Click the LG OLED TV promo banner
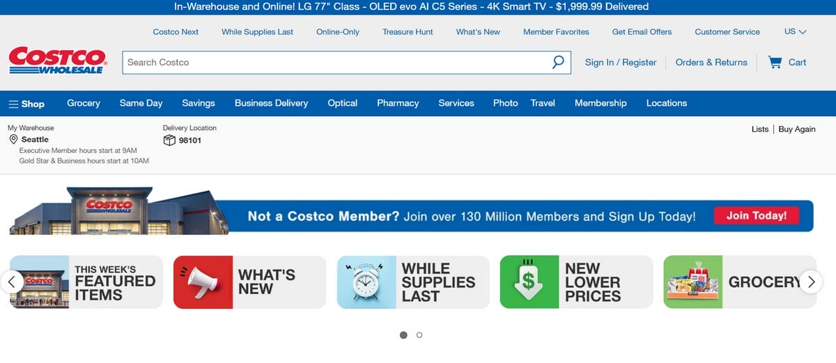This screenshot has width=836, height=363. (412, 7)
